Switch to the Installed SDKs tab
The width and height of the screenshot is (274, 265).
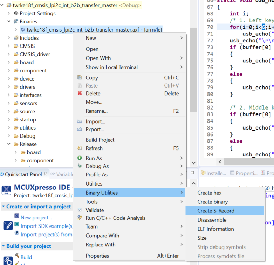point(213,173)
